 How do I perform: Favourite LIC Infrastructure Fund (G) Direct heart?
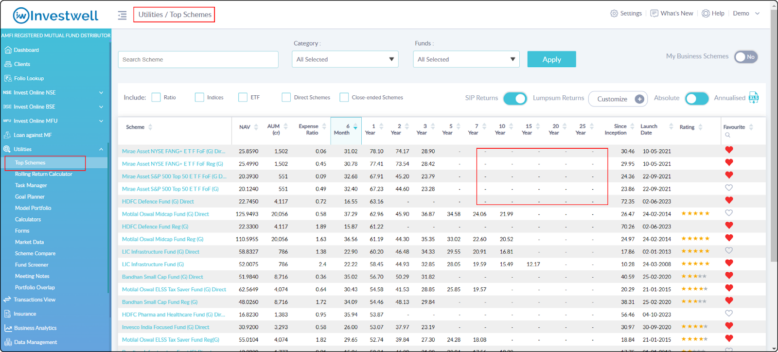pyautogui.click(x=729, y=250)
